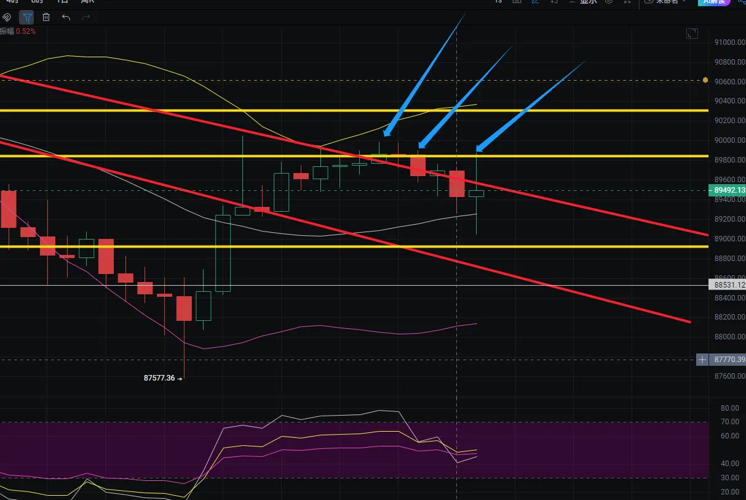Click the current price label 89492.13

tap(728, 190)
